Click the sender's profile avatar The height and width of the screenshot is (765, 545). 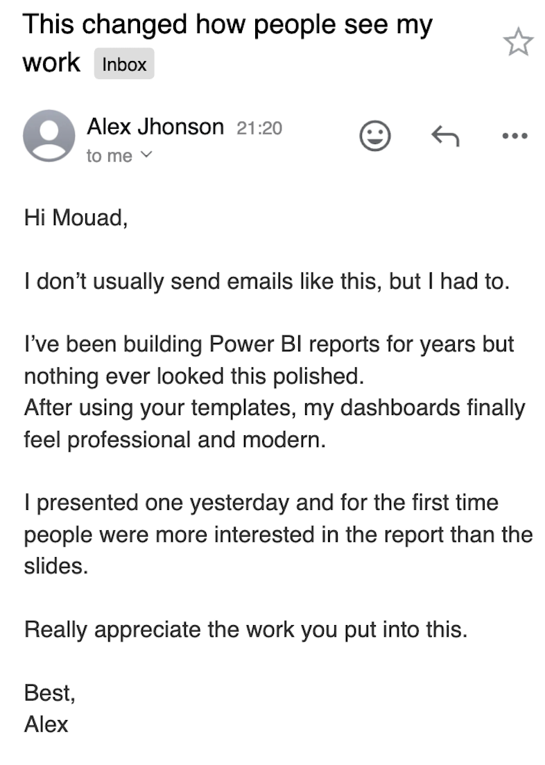tap(49, 135)
